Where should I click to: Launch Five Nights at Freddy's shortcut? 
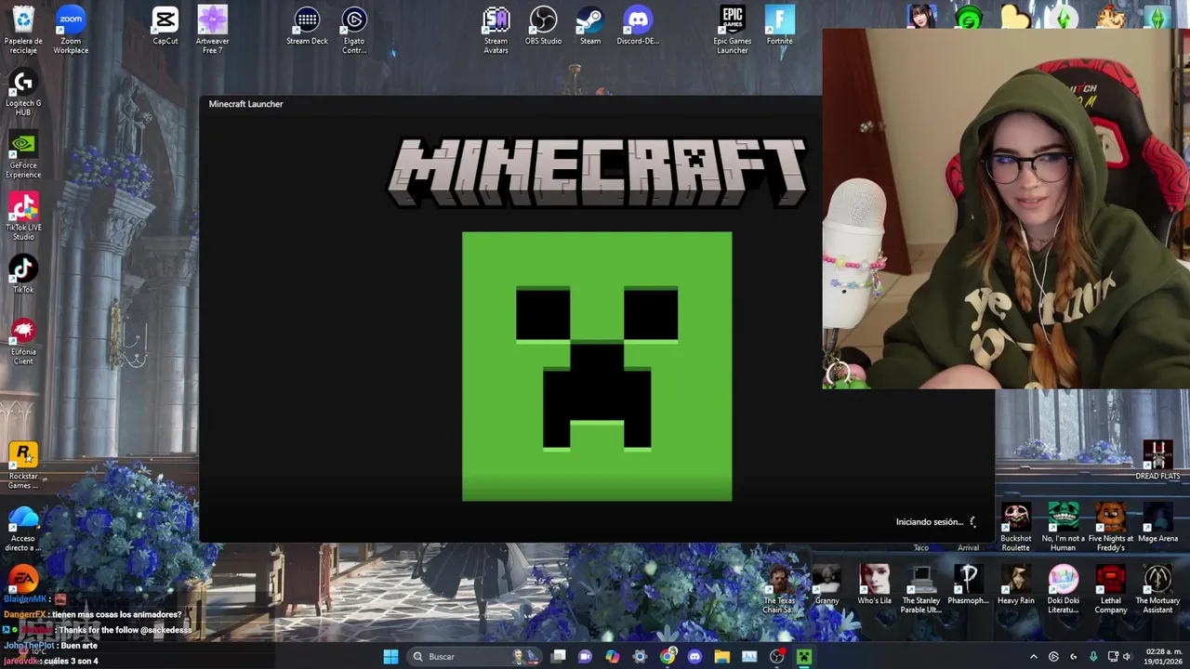(x=1110, y=526)
